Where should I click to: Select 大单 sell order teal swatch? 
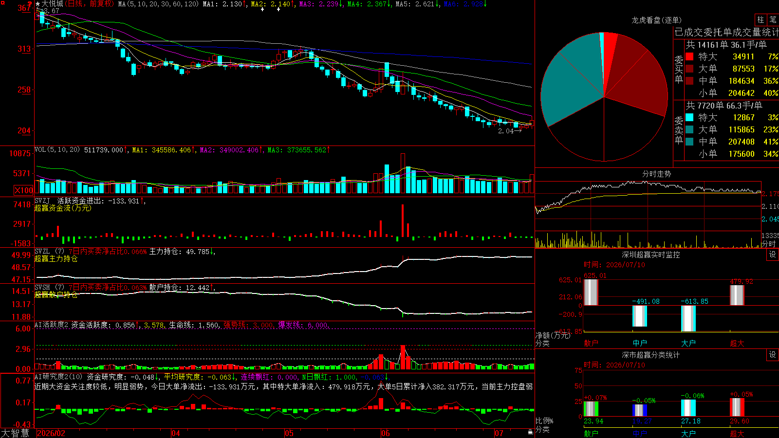click(689, 129)
